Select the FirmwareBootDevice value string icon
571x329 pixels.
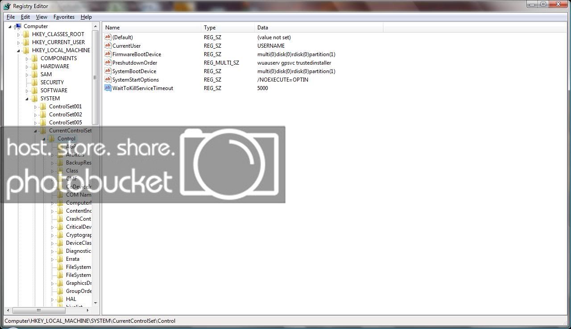pos(108,54)
